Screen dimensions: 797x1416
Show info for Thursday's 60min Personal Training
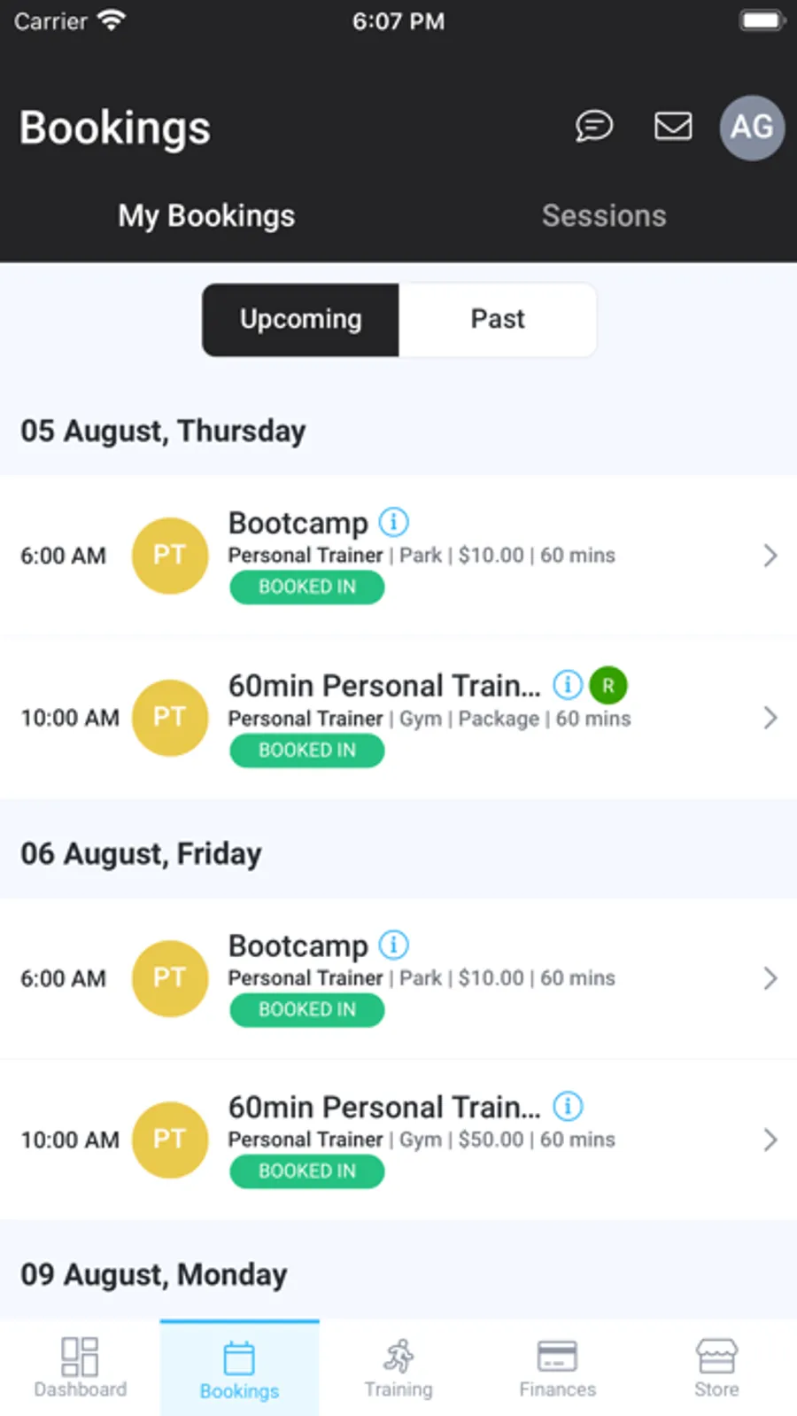[x=568, y=684]
